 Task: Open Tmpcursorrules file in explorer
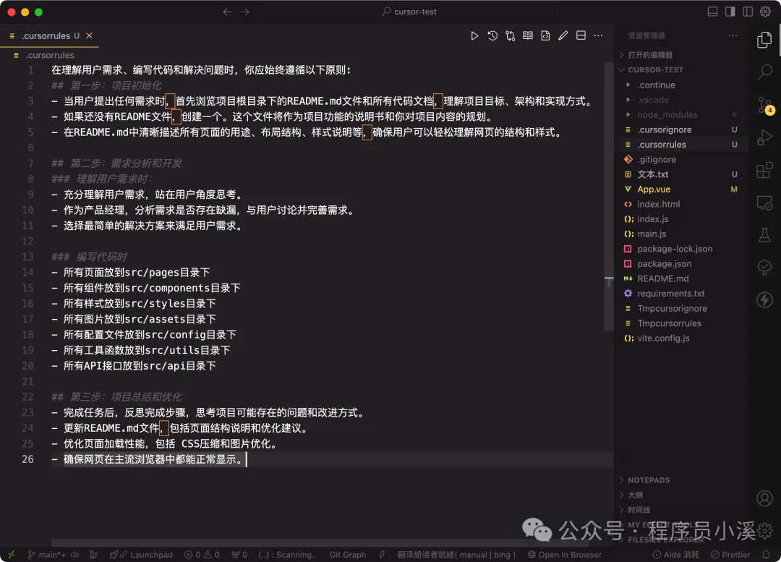tap(680, 324)
